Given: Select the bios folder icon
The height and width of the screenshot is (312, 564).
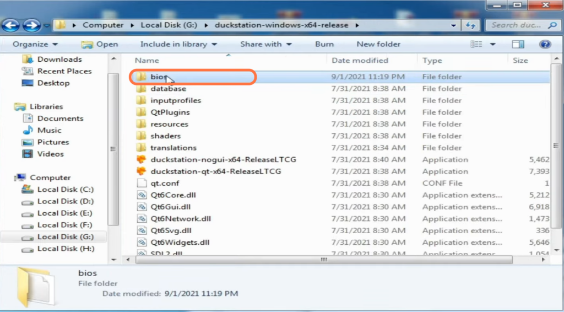Looking at the screenshot, I should 141,77.
